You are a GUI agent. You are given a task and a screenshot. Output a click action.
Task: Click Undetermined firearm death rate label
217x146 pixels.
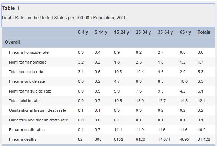[x=39, y=120]
